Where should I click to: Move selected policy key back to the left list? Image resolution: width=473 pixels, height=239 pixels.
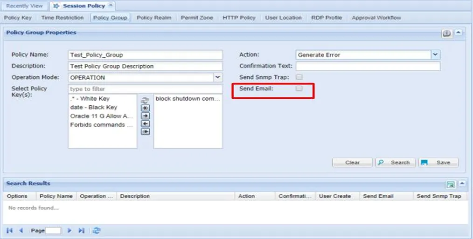146,123
